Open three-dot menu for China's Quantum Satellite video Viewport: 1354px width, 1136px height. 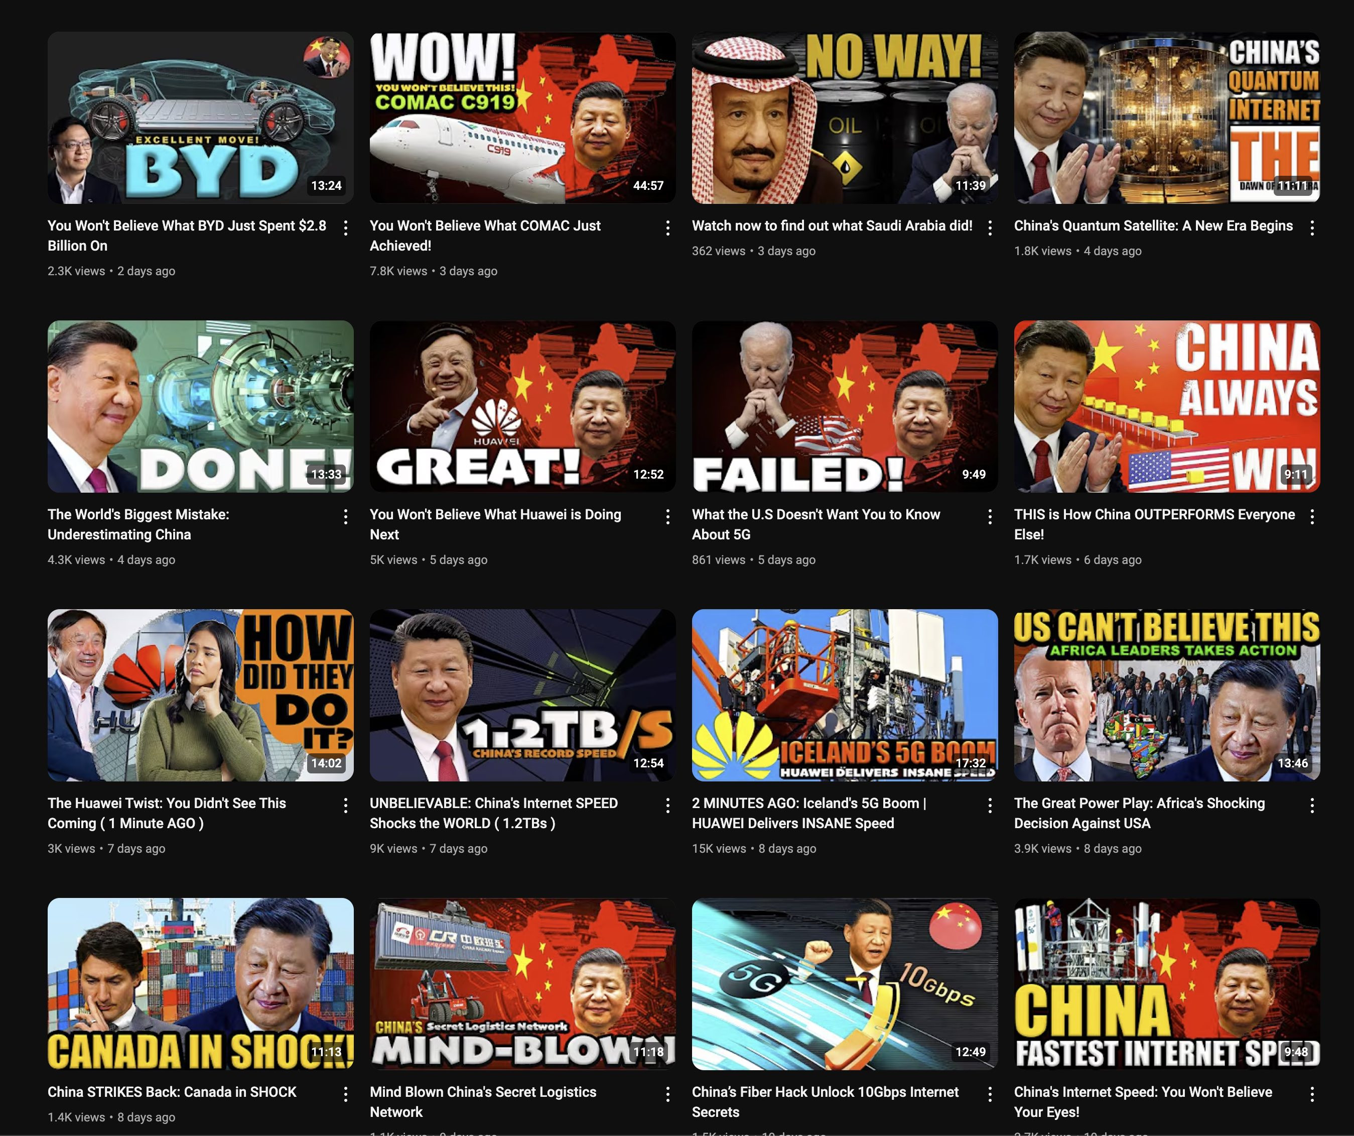click(x=1312, y=227)
